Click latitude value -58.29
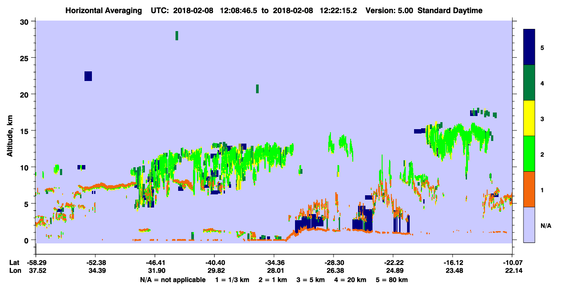569x292 pixels. pos(36,263)
